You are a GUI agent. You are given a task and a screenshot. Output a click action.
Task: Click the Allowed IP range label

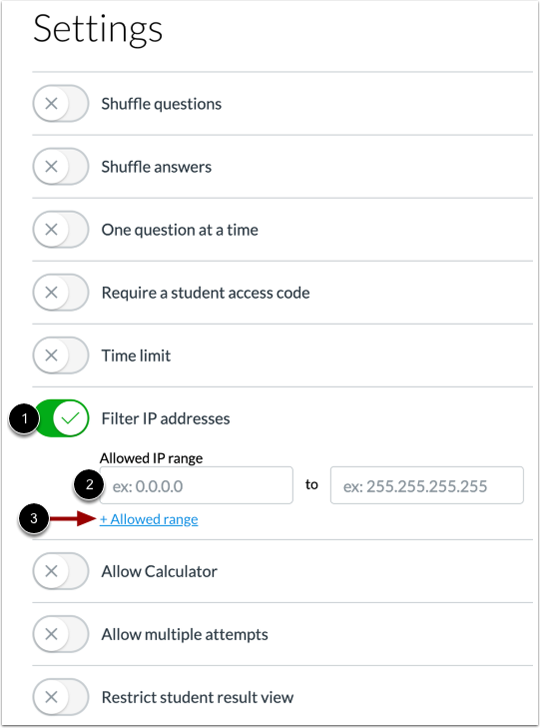152,458
